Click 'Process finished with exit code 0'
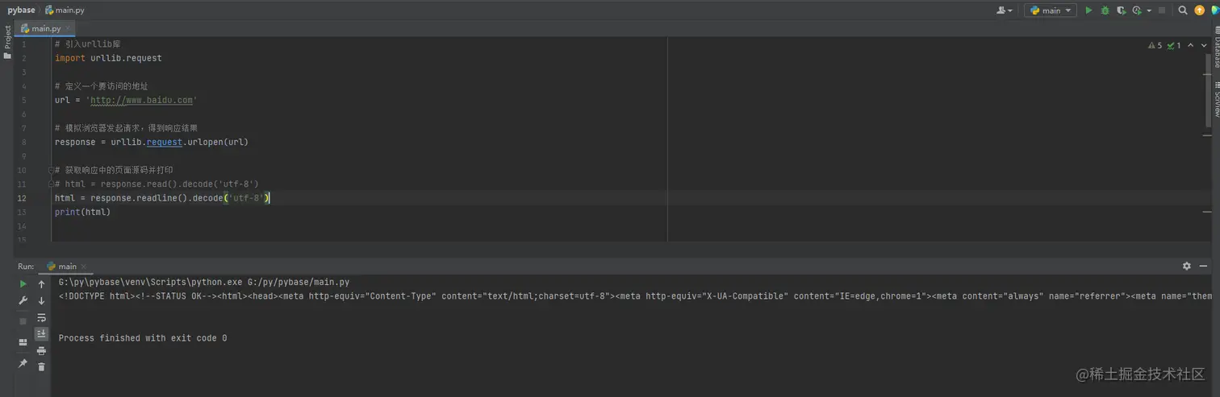This screenshot has width=1220, height=397. (143, 338)
